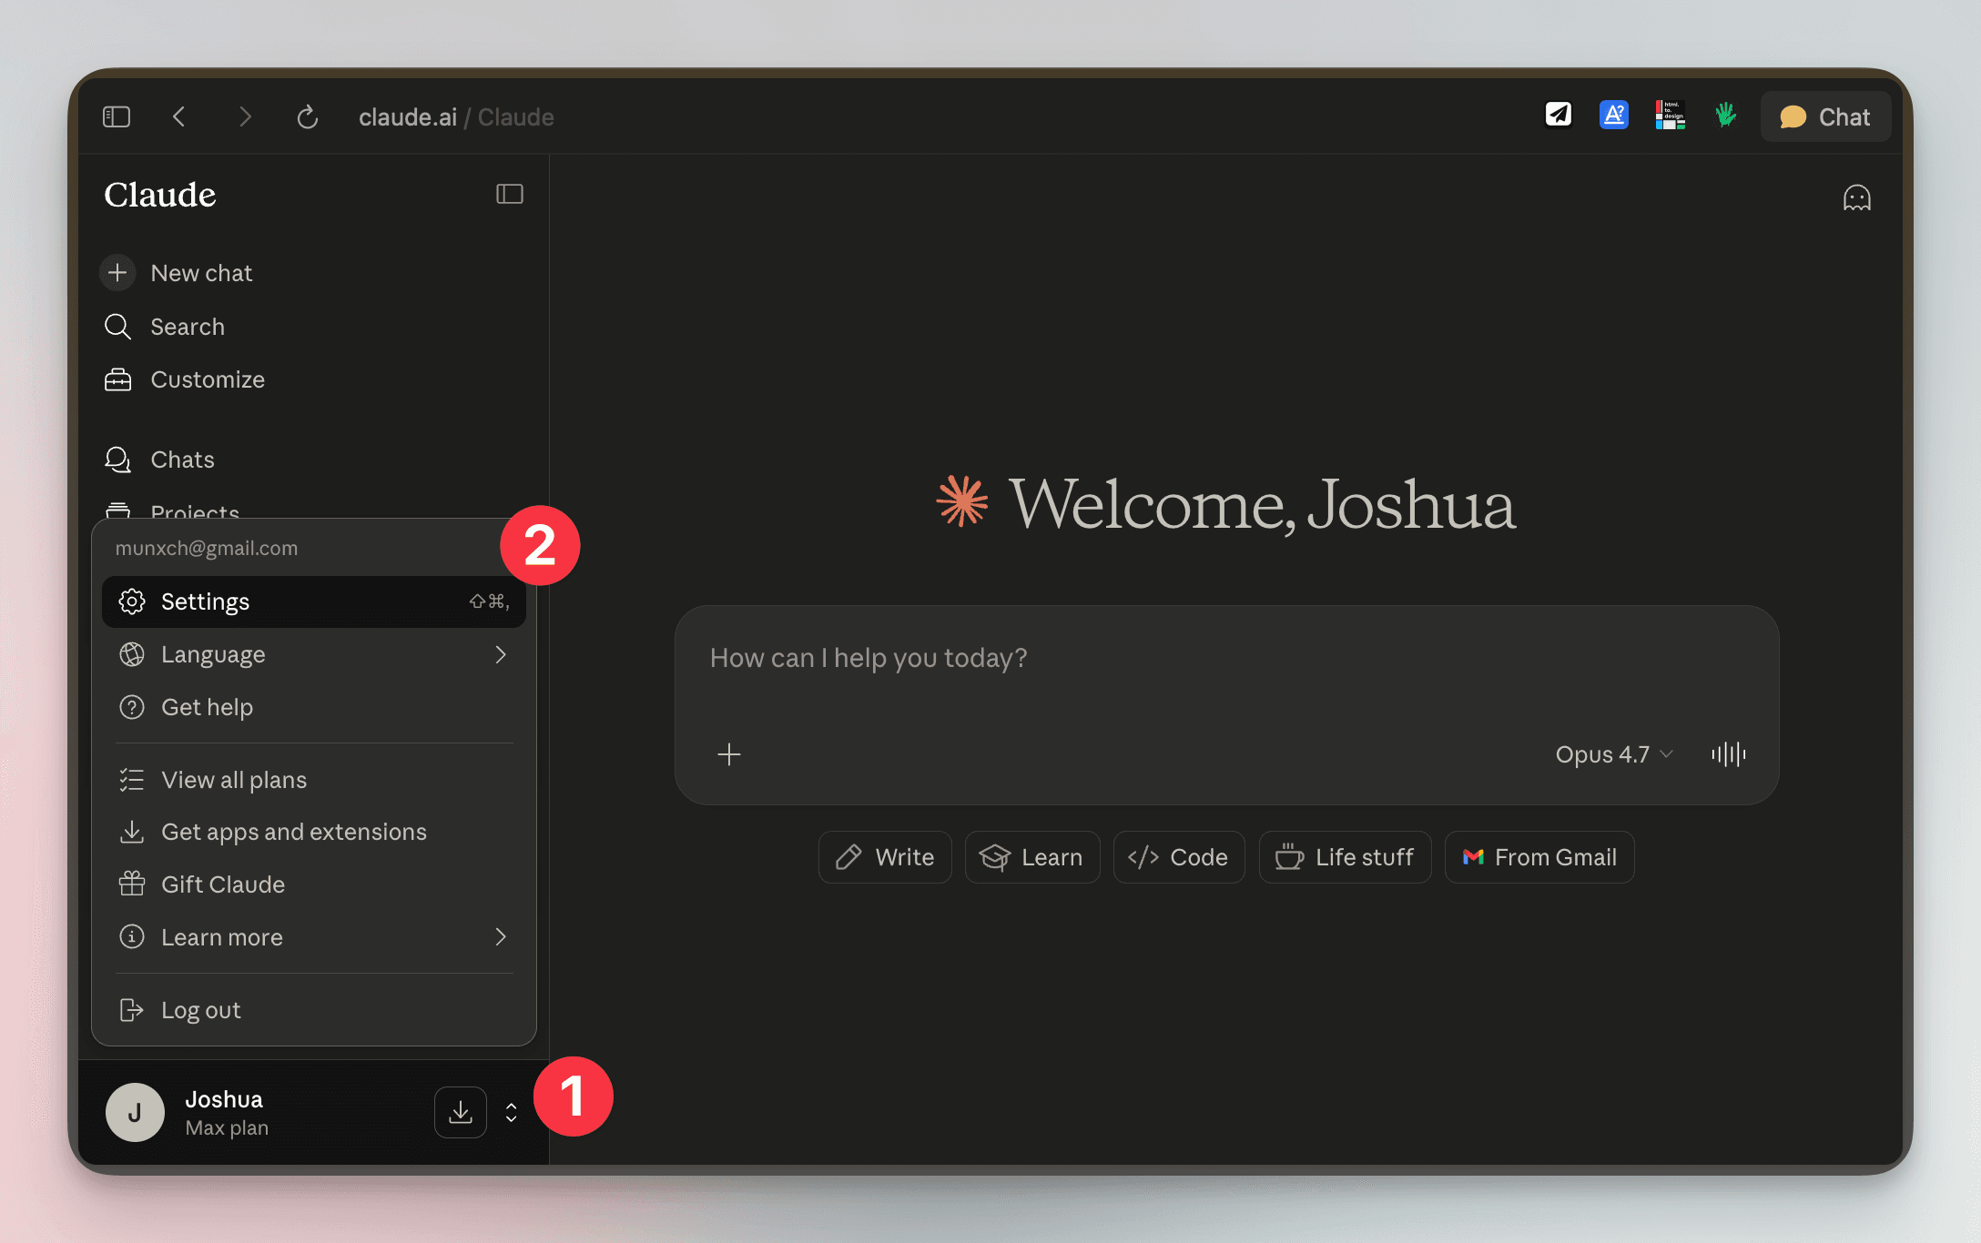Viewport: 1981px width, 1243px height.
Task: Open the ghost incognito chat icon
Action: pos(1857,197)
